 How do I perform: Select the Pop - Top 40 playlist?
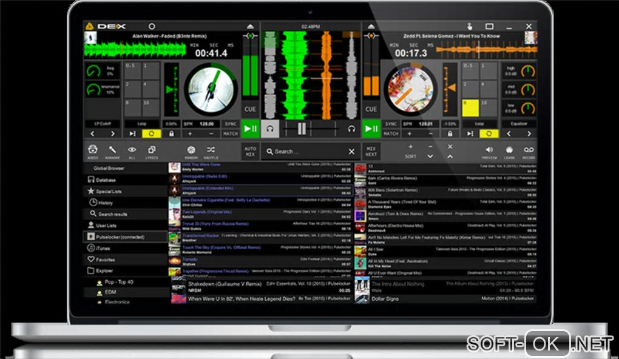tap(125, 282)
